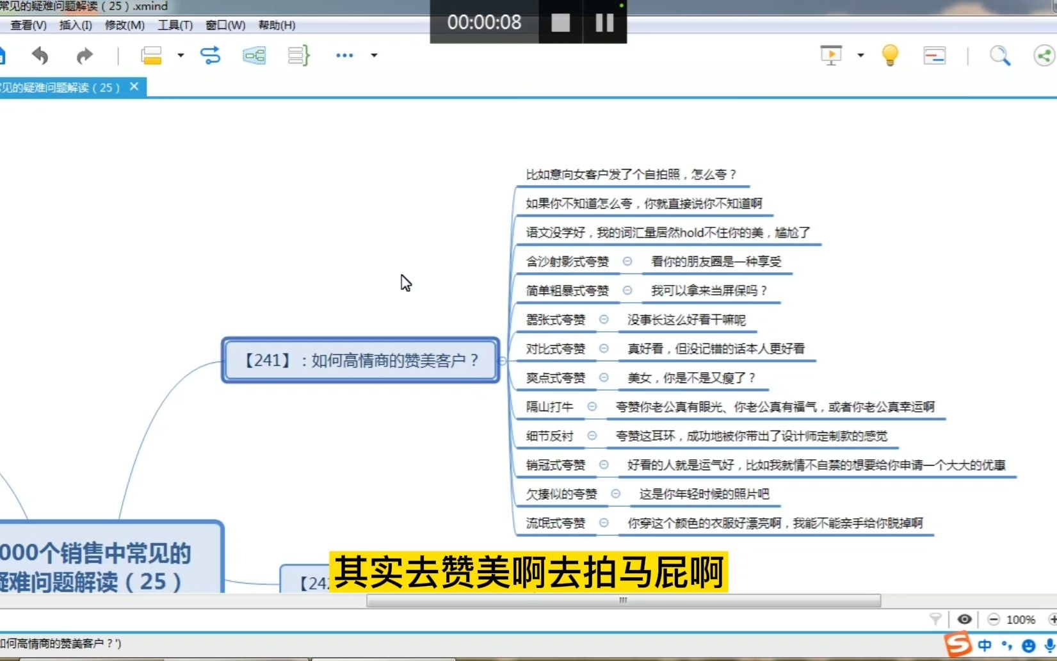1057x661 pixels.
Task: Select the subtopic 看你的朋友圈是一种享受
Action: click(x=716, y=261)
